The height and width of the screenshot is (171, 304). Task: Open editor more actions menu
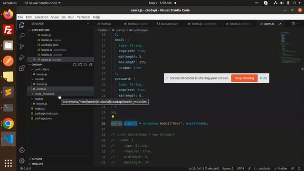[x=299, y=24]
